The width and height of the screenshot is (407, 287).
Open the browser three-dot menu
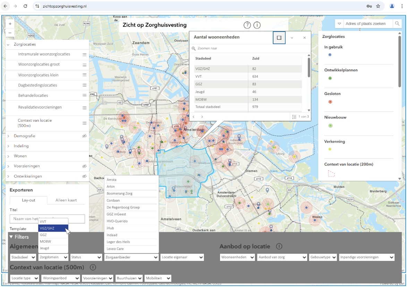point(402,6)
